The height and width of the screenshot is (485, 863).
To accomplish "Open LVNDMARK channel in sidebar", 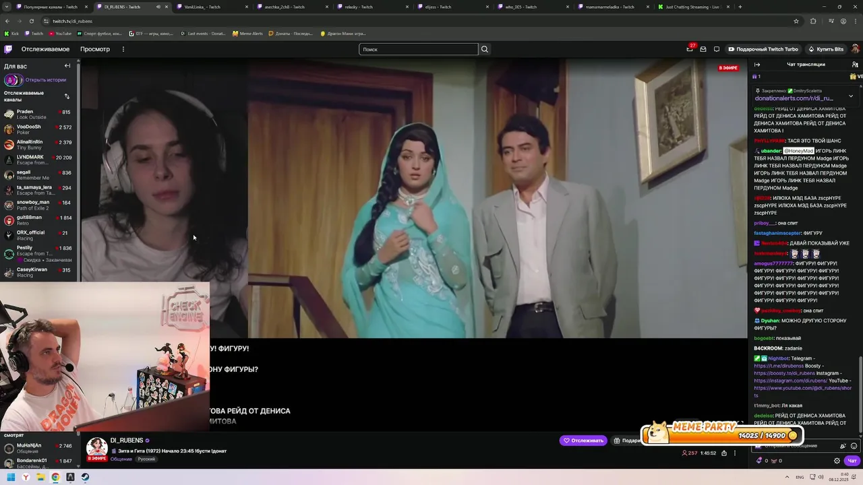I will click(x=38, y=160).
